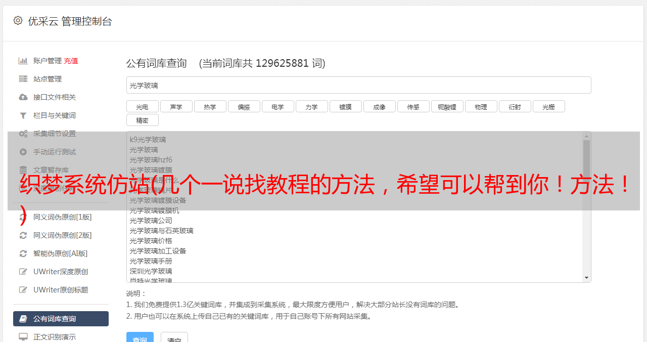Choose the 热学 tag button
Viewport: 647px width, 342px height.
[x=210, y=106]
